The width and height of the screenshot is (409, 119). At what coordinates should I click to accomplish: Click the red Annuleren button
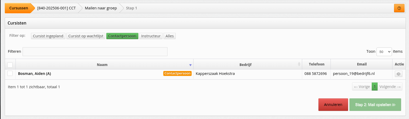tap(333, 105)
